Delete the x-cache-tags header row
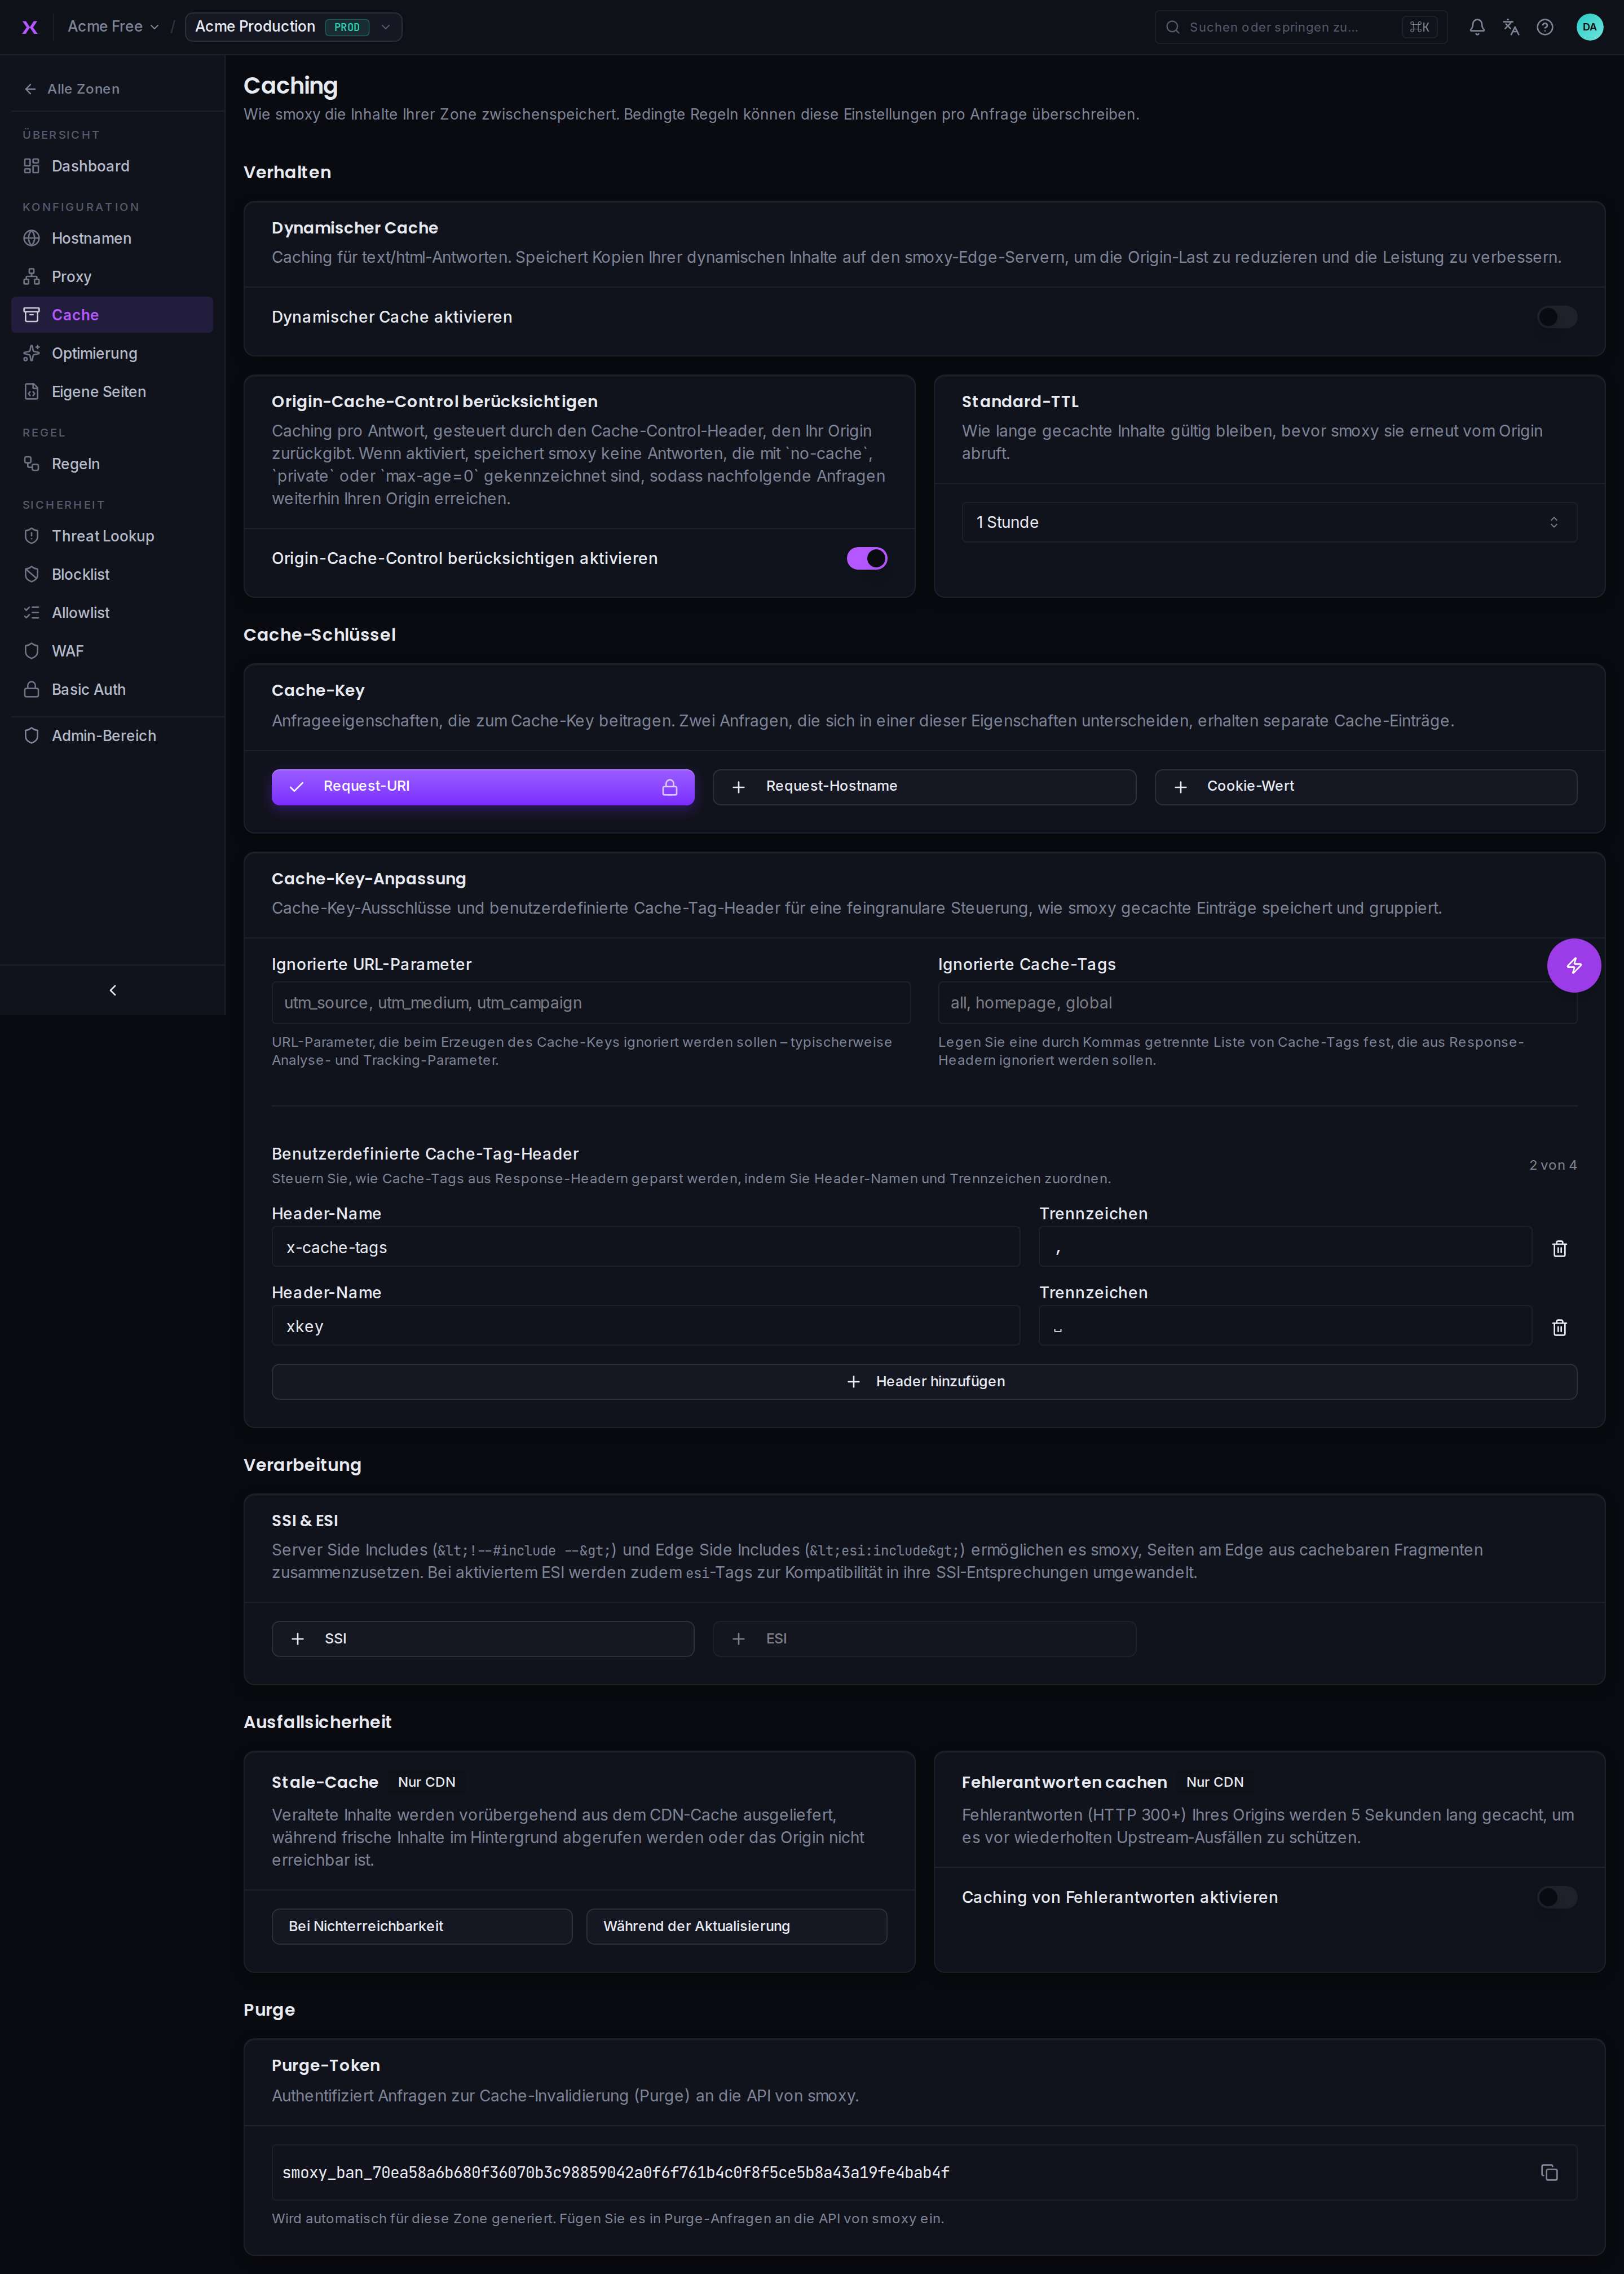 click(x=1559, y=1248)
